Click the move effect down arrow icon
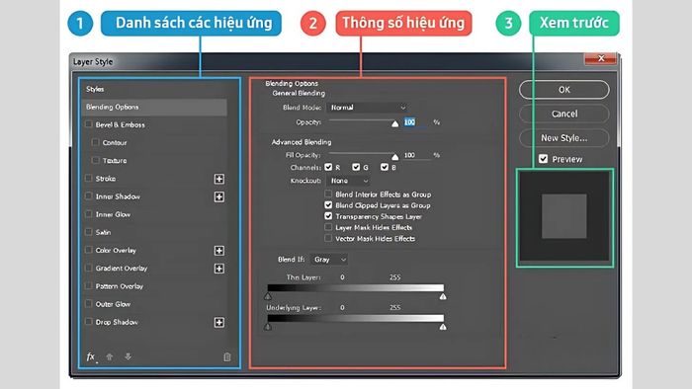The image size is (692, 389). (x=128, y=356)
